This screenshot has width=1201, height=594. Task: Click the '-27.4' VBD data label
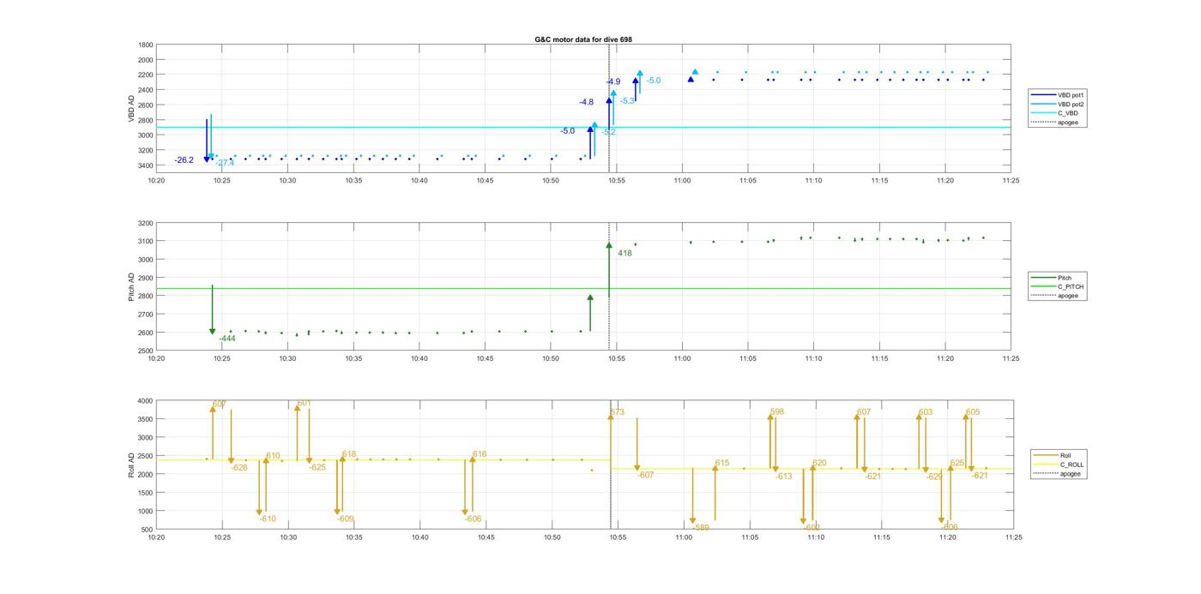pyautogui.click(x=225, y=163)
